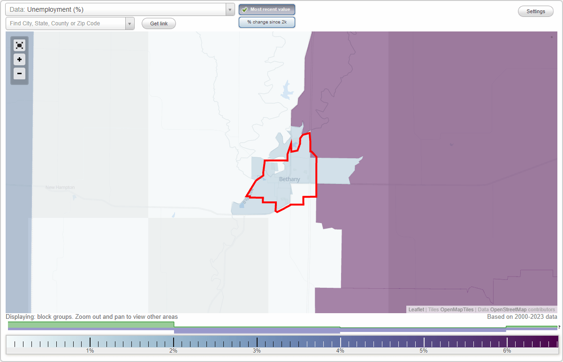
Task: Click the Bethany label on the map
Action: coord(289,179)
